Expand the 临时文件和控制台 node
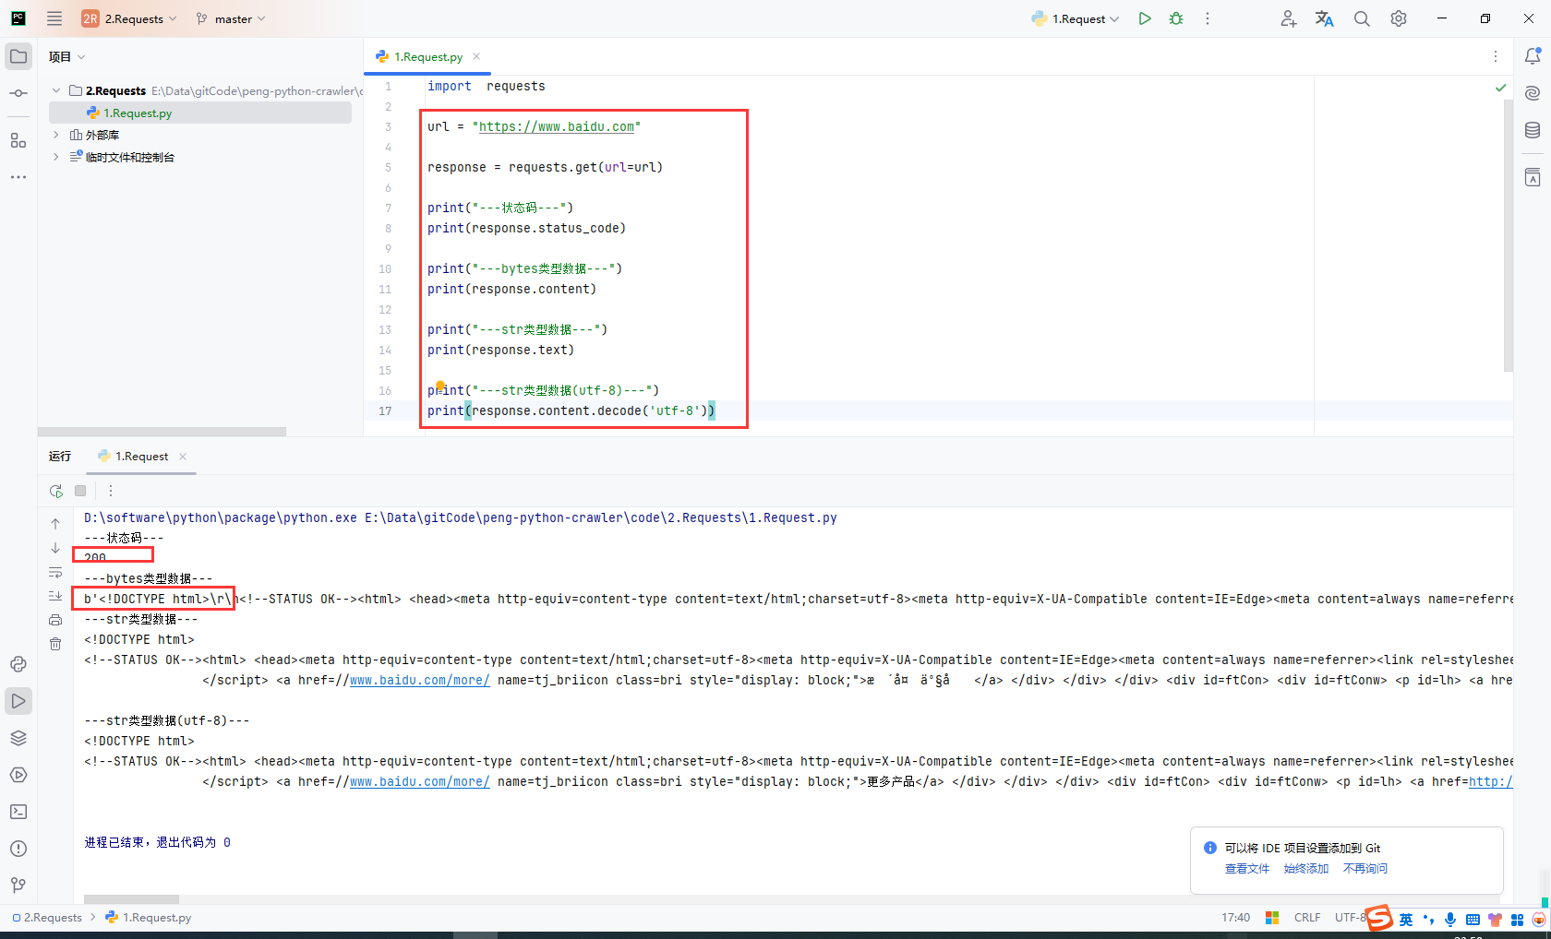Screen dimensions: 1551x939 (x=56, y=157)
